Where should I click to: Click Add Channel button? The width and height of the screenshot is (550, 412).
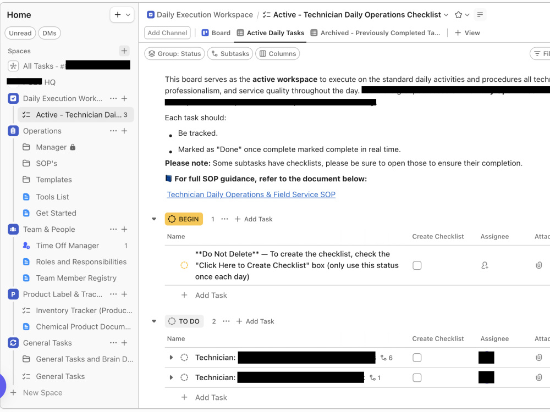click(x=167, y=32)
